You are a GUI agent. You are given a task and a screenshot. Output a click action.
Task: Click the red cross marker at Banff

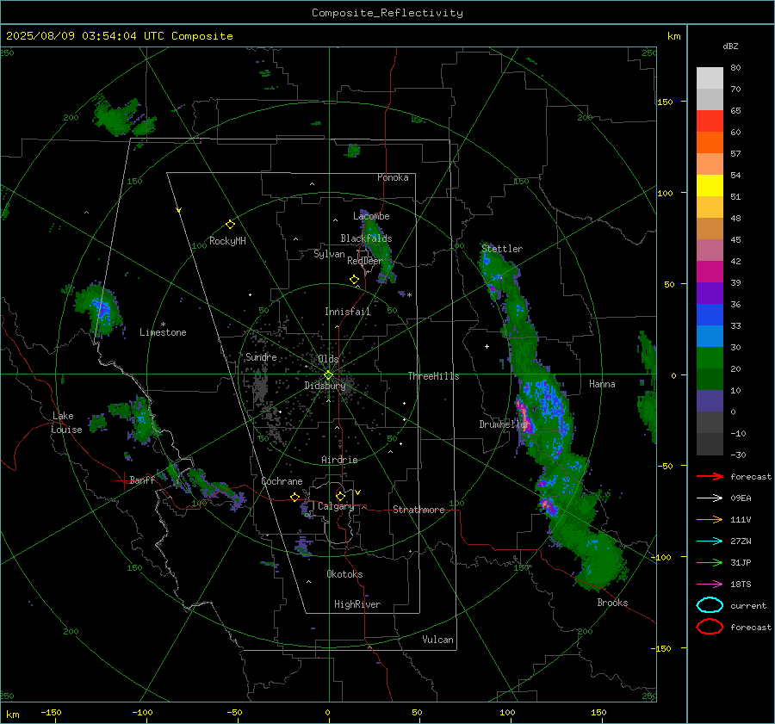pos(122,481)
